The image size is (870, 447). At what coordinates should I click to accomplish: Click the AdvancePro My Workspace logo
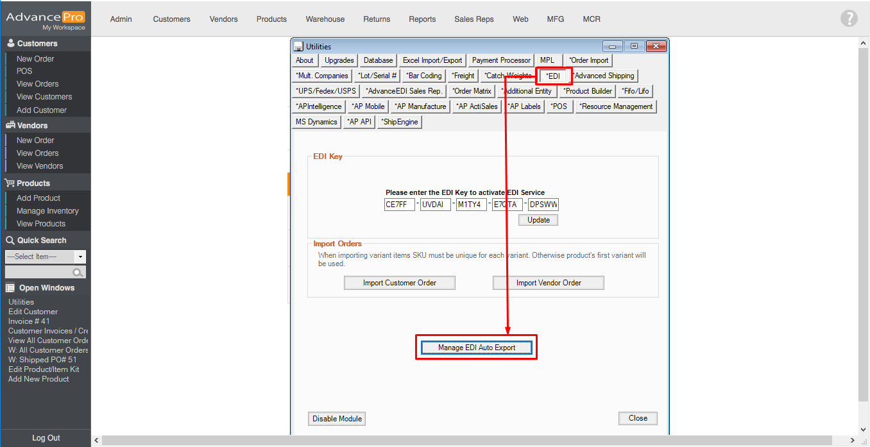coord(45,19)
